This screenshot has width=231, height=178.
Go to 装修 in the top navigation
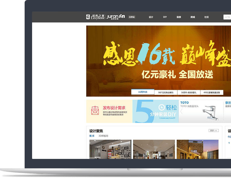point(179,17)
